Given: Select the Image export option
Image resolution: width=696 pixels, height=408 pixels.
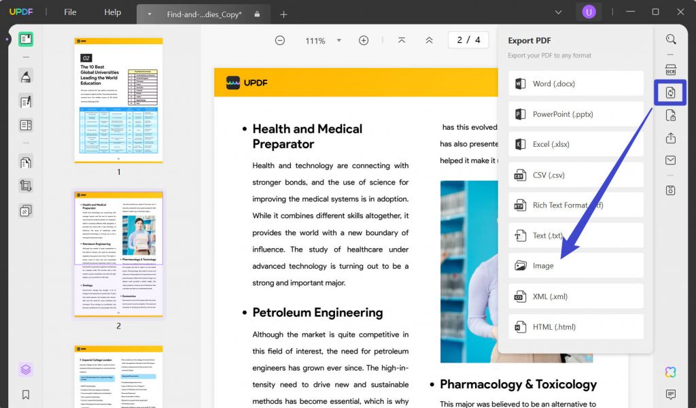Looking at the screenshot, I should tap(575, 265).
